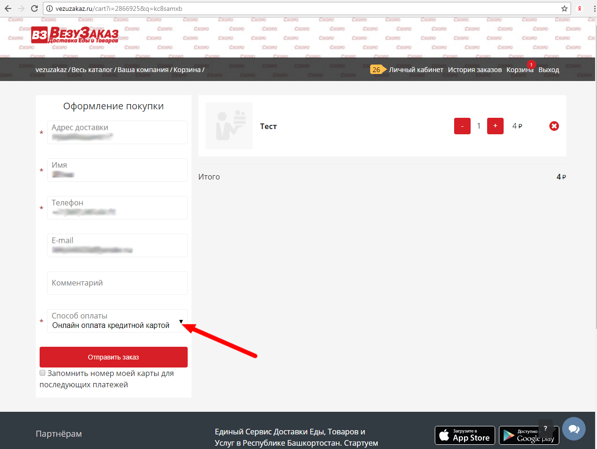Open the chat support bubble
The image size is (597, 449).
pyautogui.click(x=573, y=429)
